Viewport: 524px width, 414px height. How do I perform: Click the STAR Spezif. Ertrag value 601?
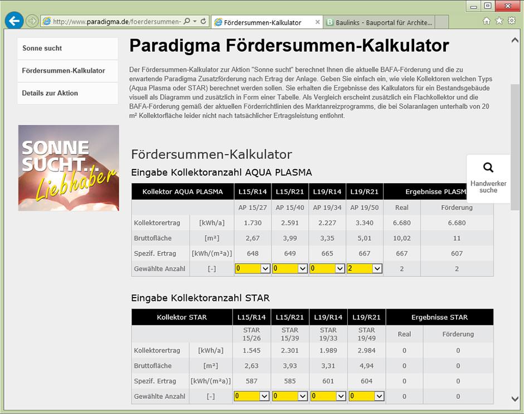click(x=328, y=381)
